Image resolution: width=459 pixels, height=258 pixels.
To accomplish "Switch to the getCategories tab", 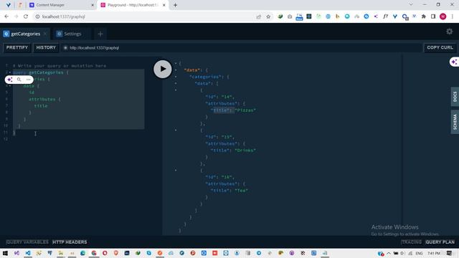I will coord(25,34).
